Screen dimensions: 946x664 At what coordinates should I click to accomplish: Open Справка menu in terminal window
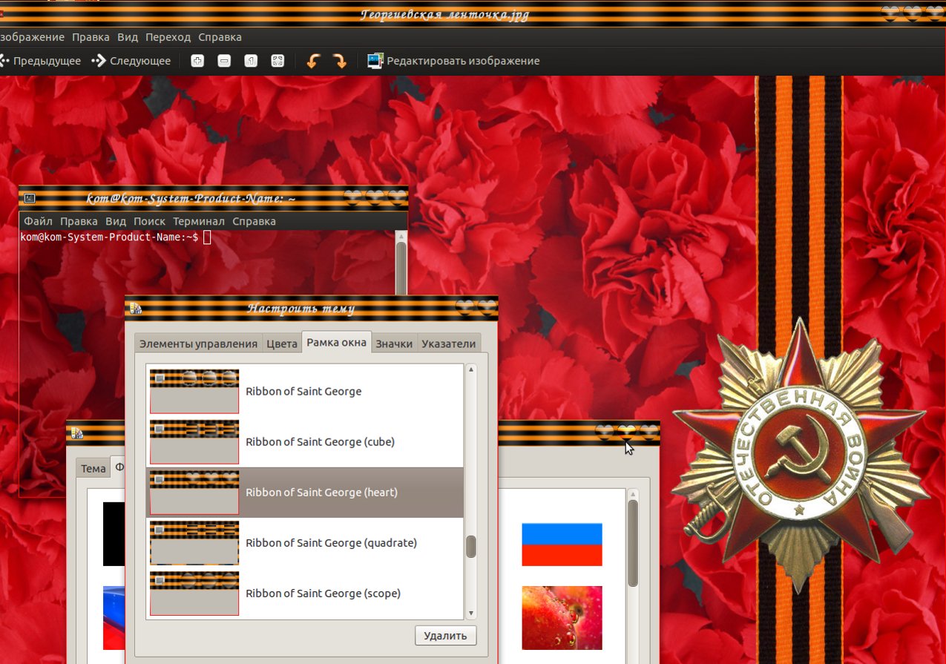tap(254, 221)
